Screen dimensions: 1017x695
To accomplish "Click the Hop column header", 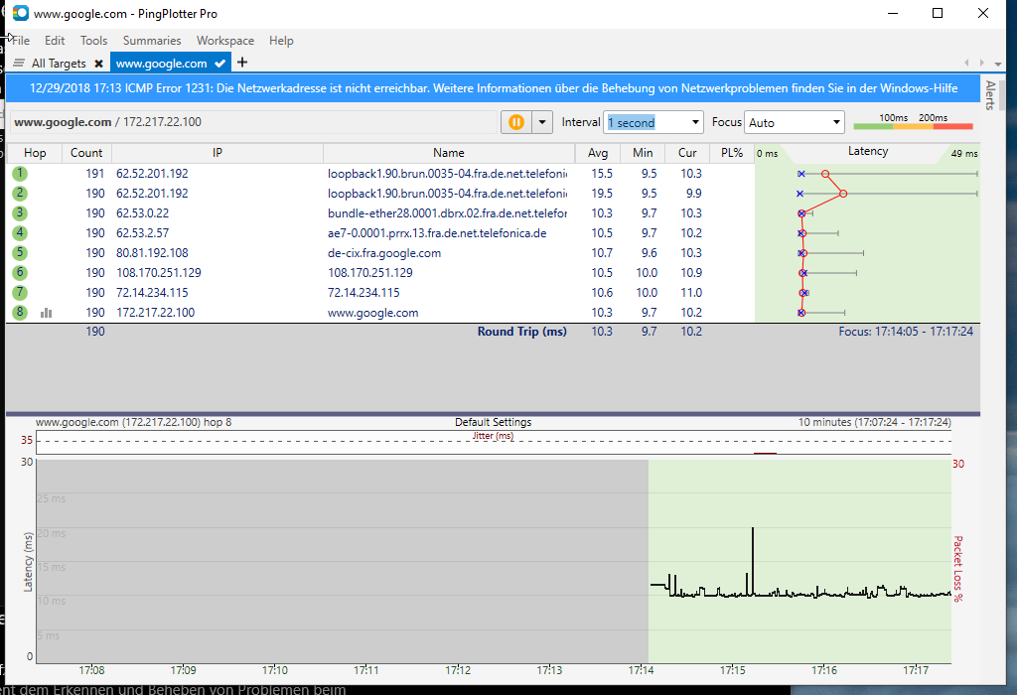I will click(x=35, y=153).
